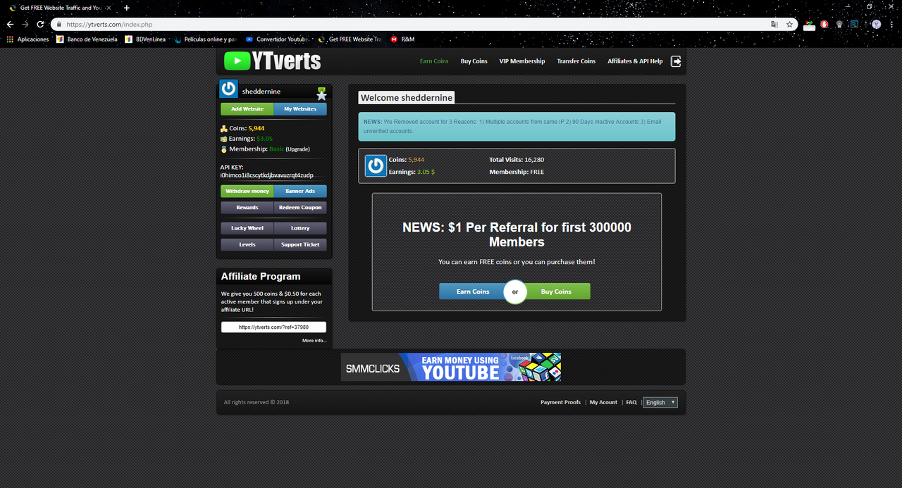902x488 pixels.
Task: Open the Payment Proofs footer link
Action: tap(561, 402)
